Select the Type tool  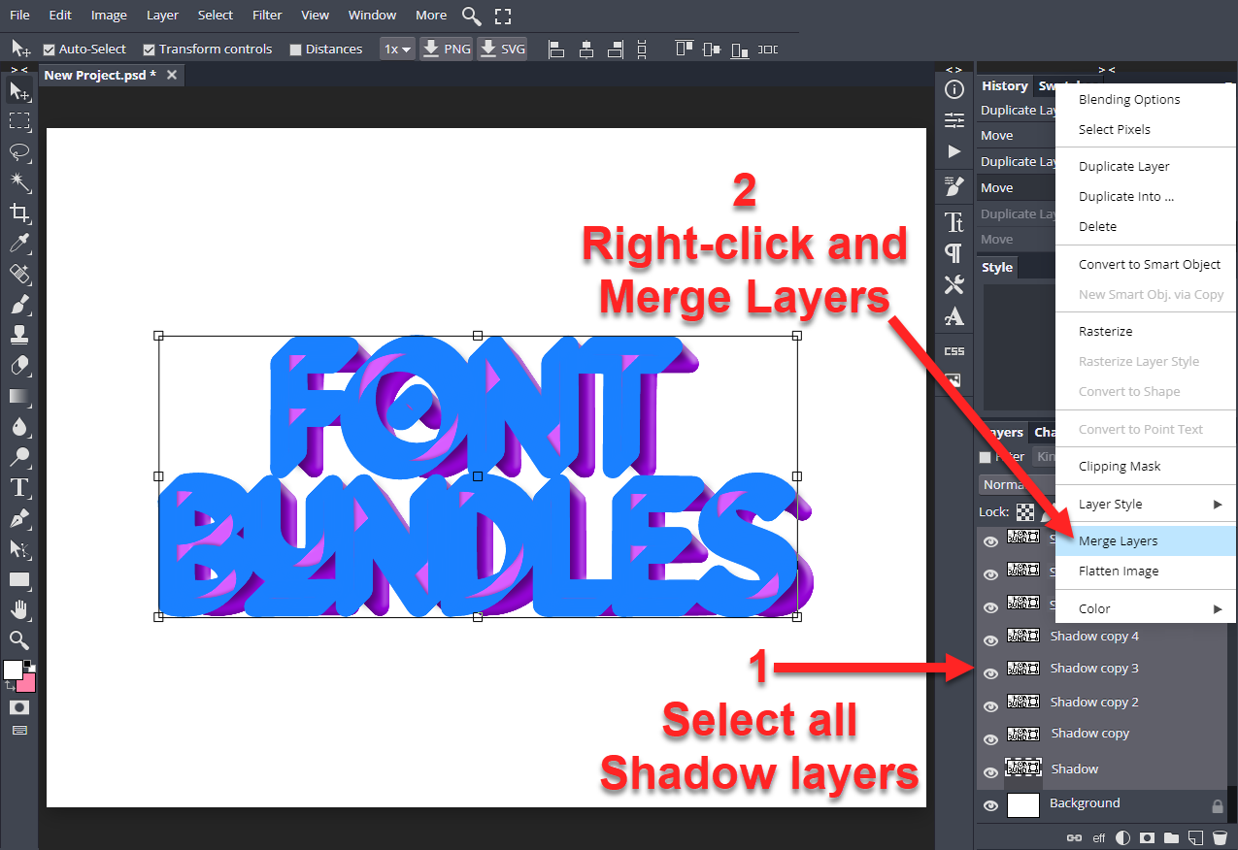coord(19,487)
